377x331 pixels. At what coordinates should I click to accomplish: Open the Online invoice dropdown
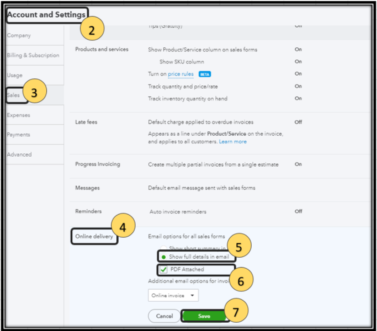173,296
